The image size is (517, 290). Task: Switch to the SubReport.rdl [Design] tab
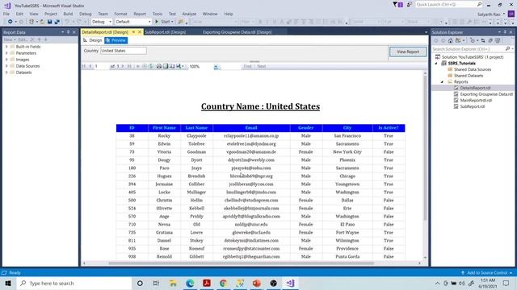[x=165, y=32]
